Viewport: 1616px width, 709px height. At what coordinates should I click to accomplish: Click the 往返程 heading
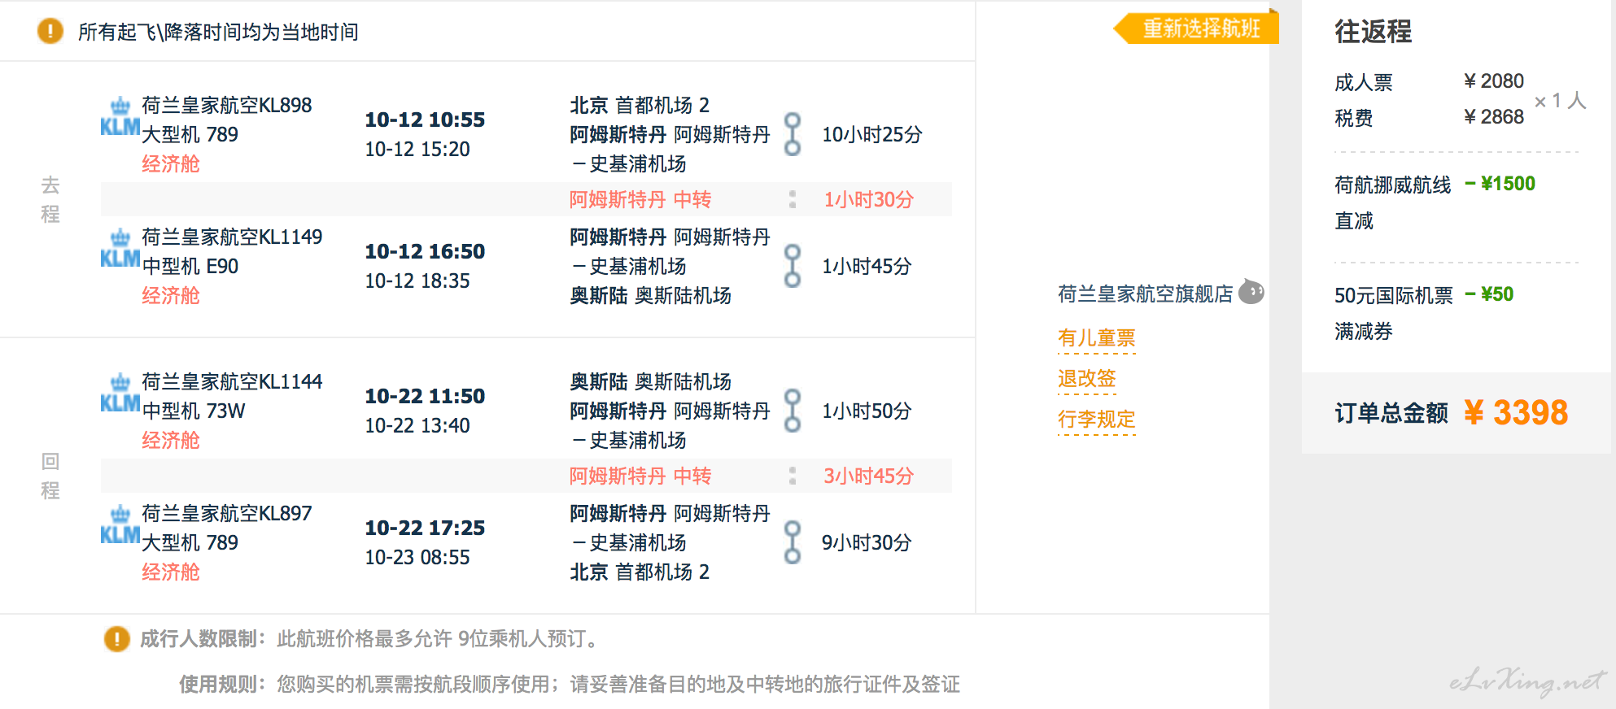pos(1373,31)
